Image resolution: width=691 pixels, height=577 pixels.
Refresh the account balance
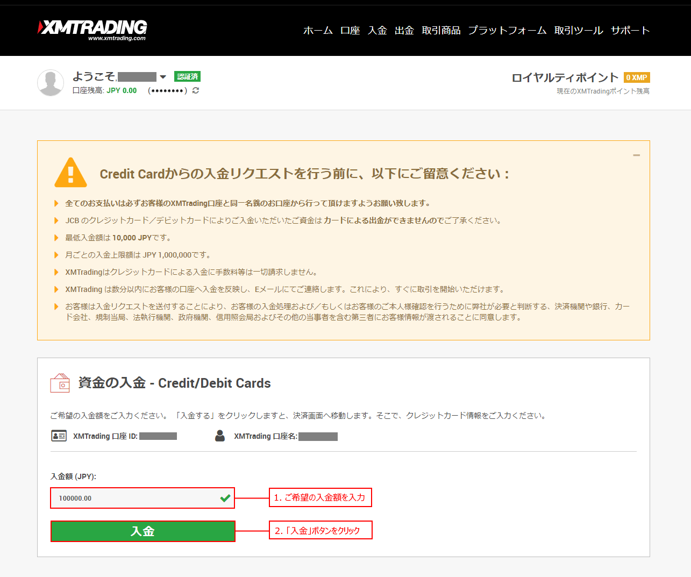click(196, 90)
